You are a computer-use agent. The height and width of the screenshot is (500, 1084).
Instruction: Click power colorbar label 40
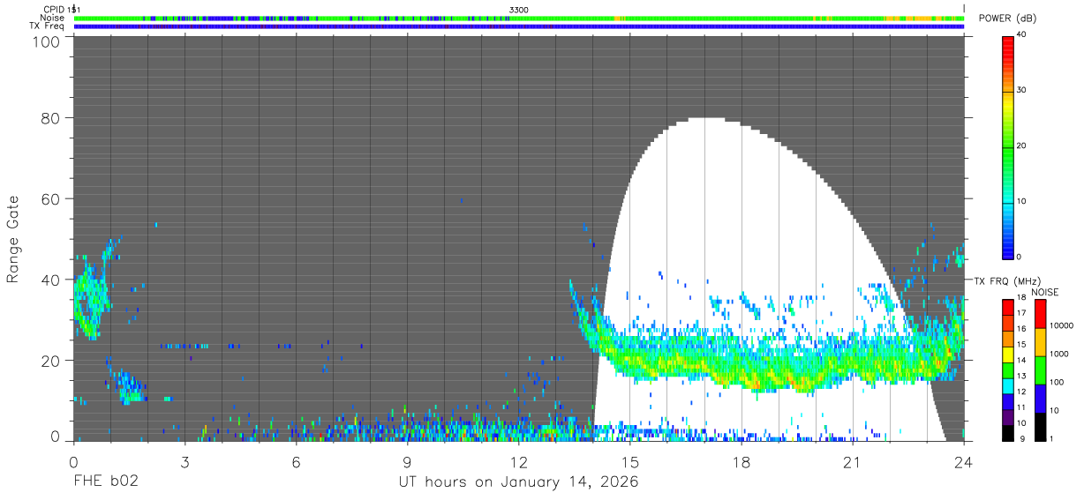(1023, 35)
